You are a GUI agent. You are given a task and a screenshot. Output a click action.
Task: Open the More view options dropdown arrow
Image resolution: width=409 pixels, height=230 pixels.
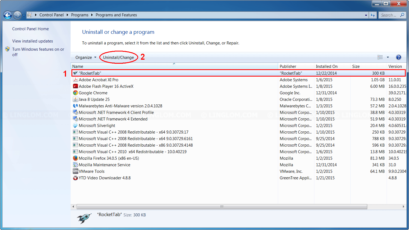click(x=388, y=57)
